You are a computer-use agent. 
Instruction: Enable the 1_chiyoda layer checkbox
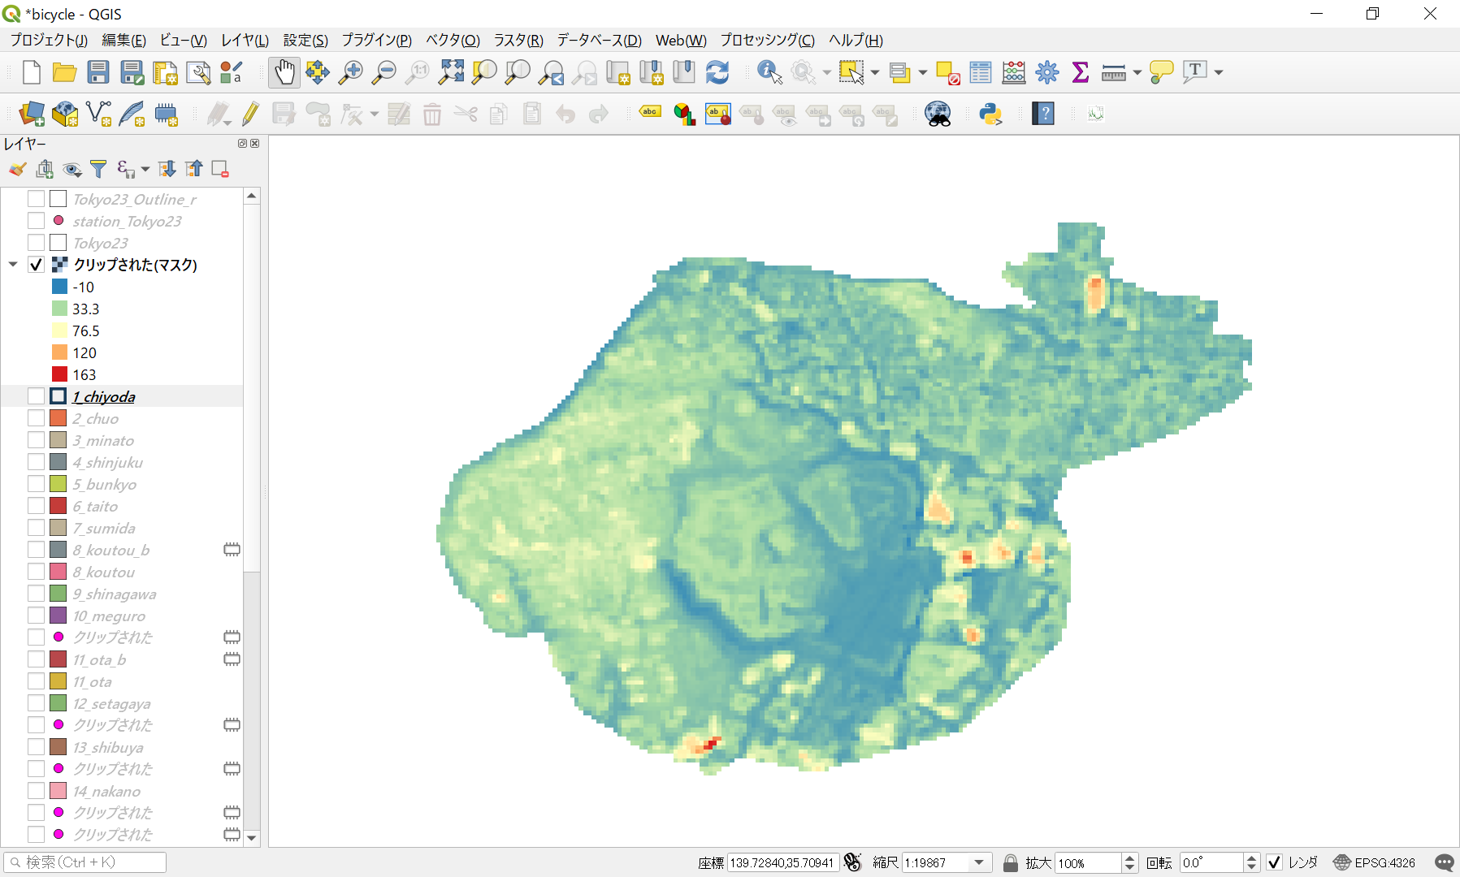point(36,396)
